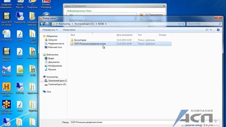Select the пилот ЗУП 3.0.camrec desktop file
The height and width of the screenshot is (127, 226).
coord(6,19)
